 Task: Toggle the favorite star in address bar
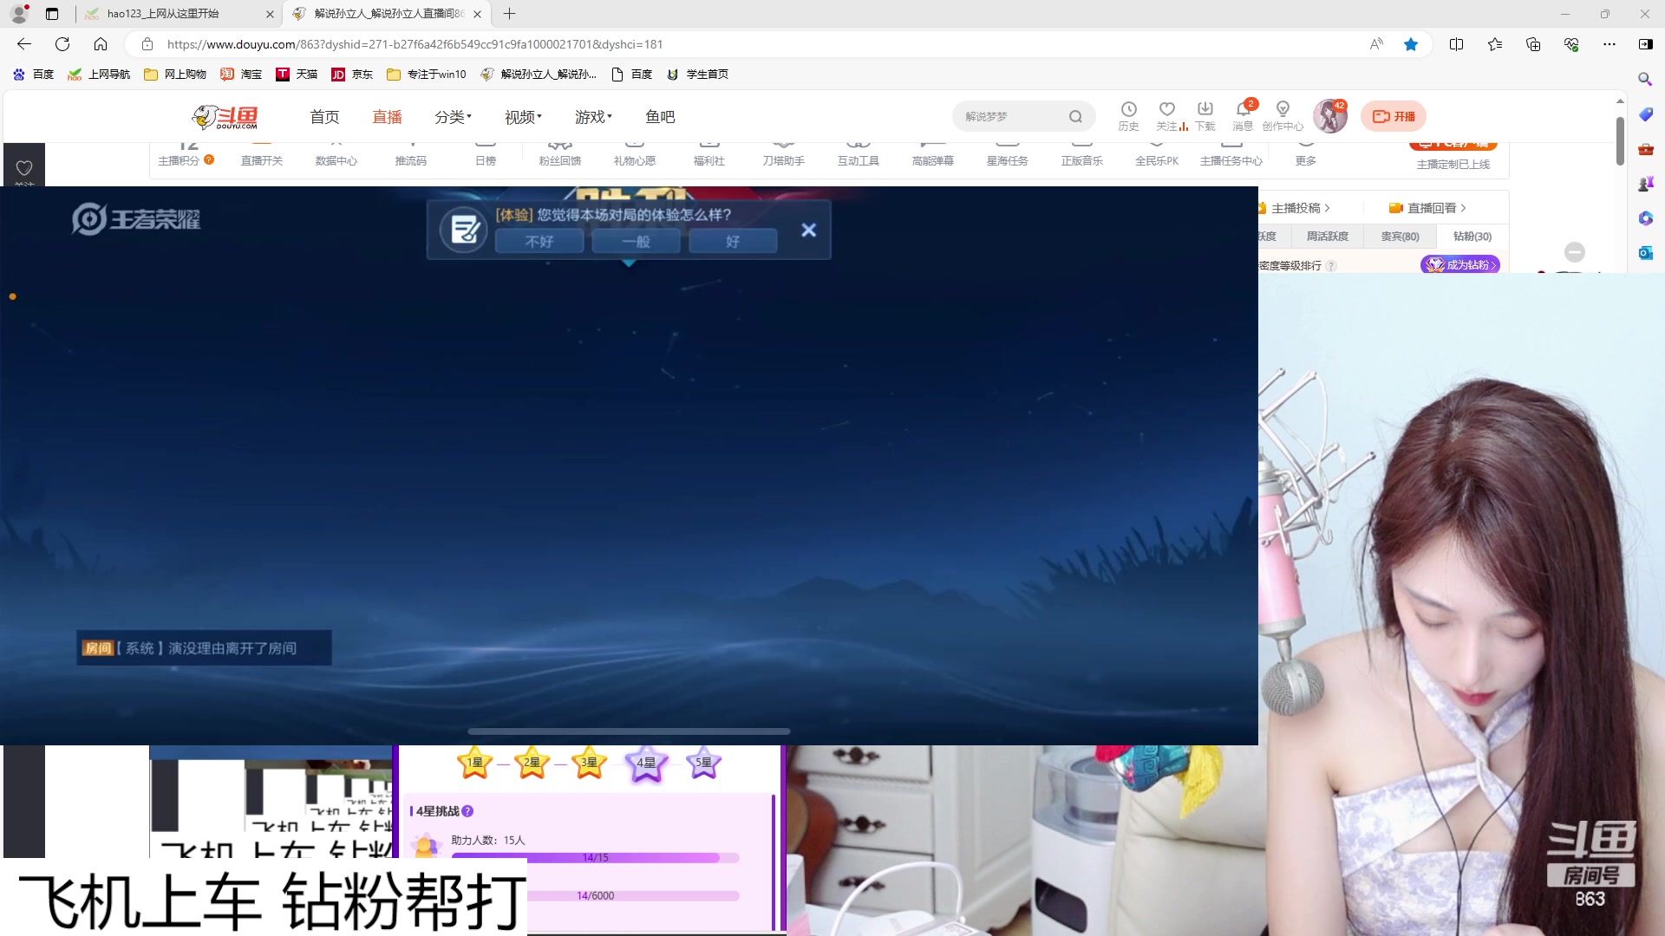click(x=1411, y=44)
